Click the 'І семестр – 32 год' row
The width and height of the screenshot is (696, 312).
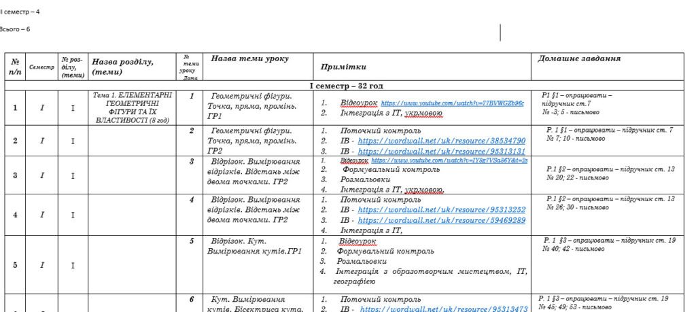346,86
